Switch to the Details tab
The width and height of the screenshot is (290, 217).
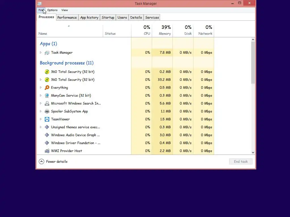(136, 18)
